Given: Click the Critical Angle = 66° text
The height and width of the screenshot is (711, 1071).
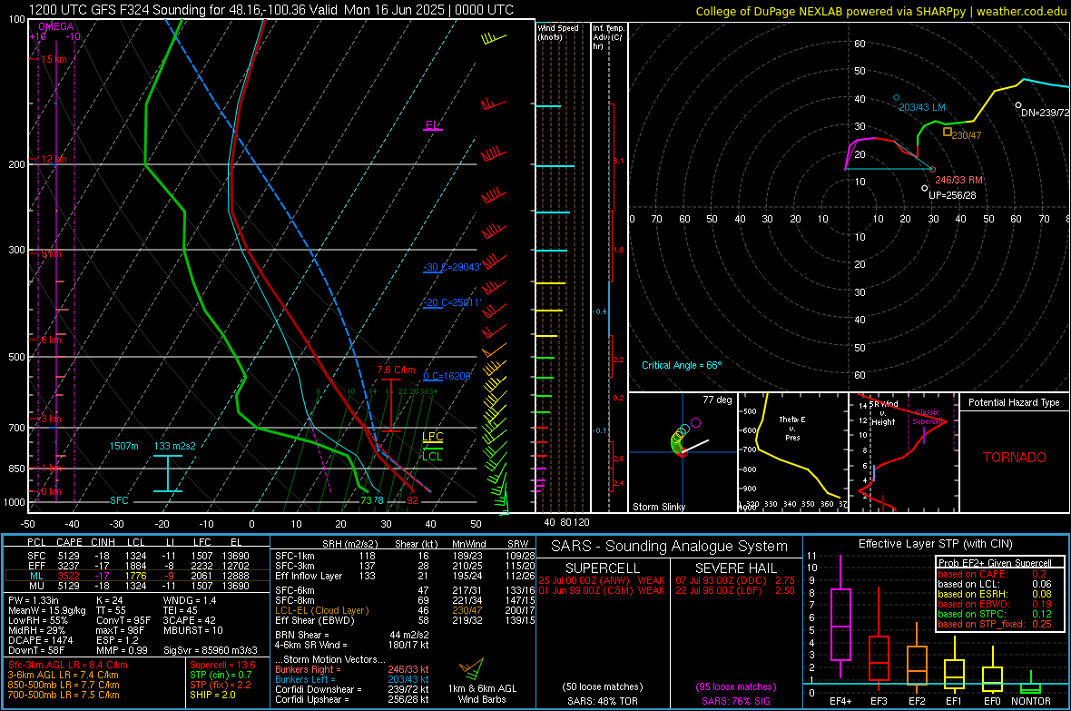Looking at the screenshot, I should click(681, 365).
